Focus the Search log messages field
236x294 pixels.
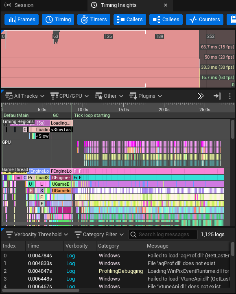[163, 235]
